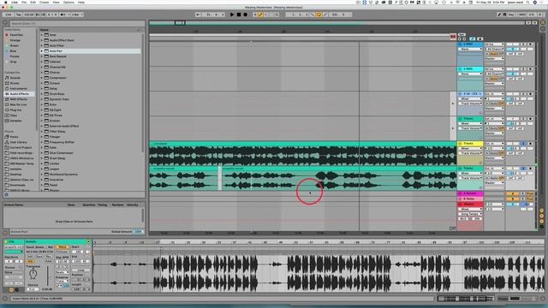Image resolution: width=548 pixels, height=308 pixels.
Task: Select the Audio Effects category
Action: click(19, 94)
